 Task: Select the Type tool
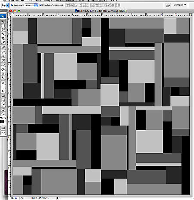pyautogui.click(x=3, y=87)
